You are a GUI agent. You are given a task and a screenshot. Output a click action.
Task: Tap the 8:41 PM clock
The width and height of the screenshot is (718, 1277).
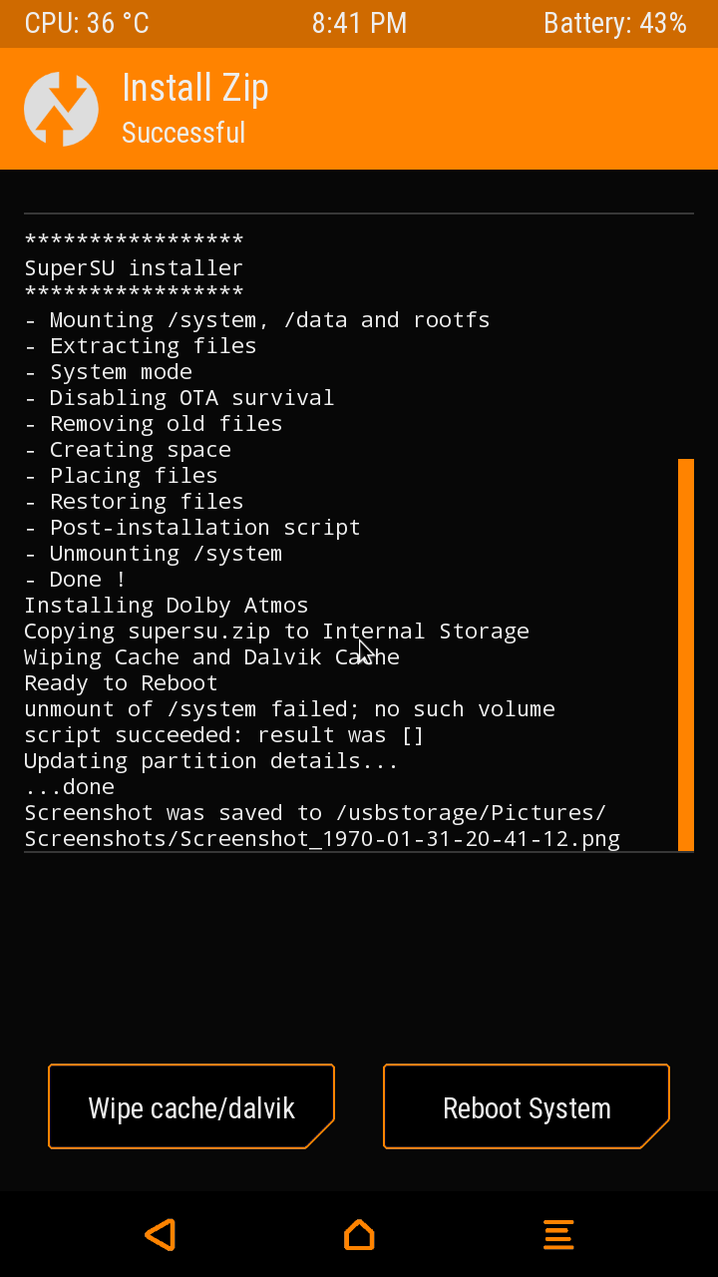click(x=359, y=24)
